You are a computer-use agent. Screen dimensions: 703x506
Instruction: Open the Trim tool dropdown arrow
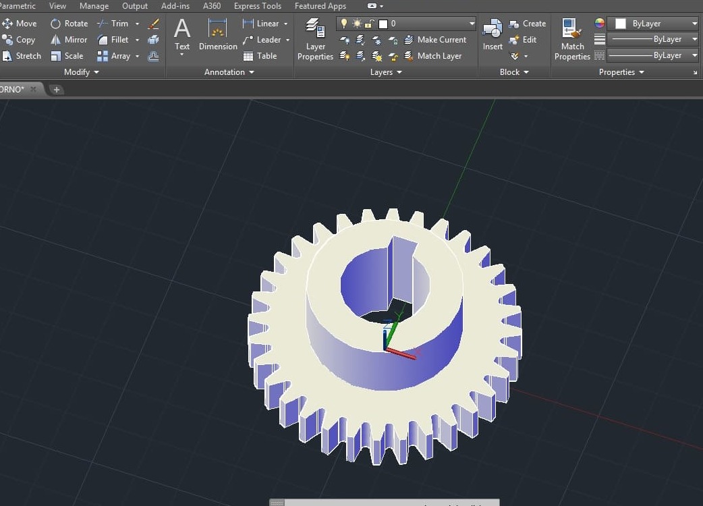coord(137,24)
